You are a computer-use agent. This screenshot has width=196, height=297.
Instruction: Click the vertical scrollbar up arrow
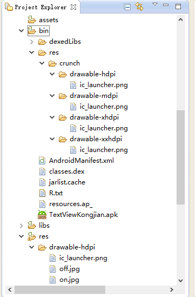(180, 19)
